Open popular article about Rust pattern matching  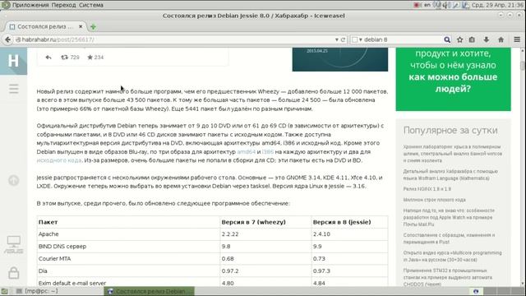(449, 238)
